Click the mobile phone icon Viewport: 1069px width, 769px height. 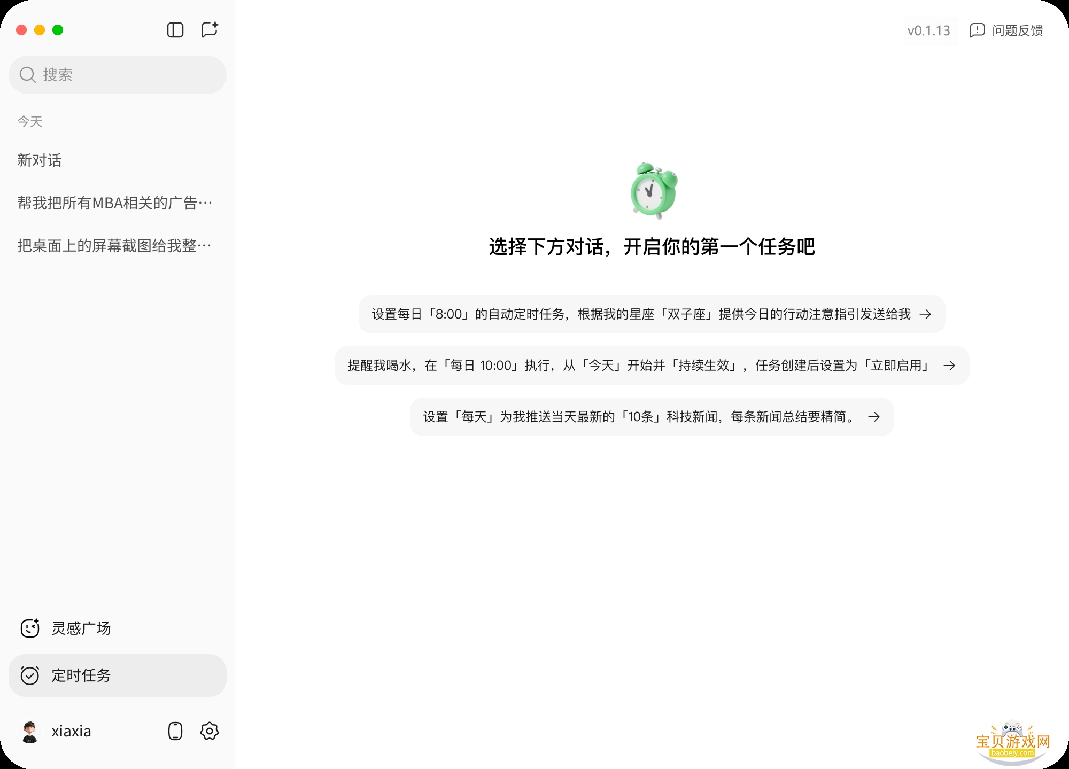point(175,731)
